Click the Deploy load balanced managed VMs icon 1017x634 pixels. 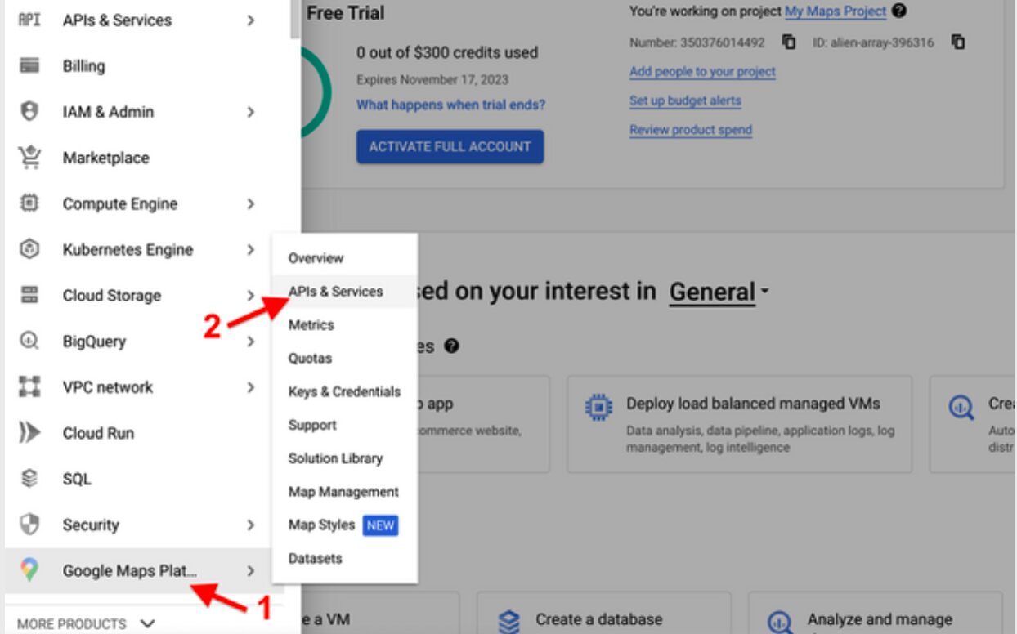click(x=599, y=407)
